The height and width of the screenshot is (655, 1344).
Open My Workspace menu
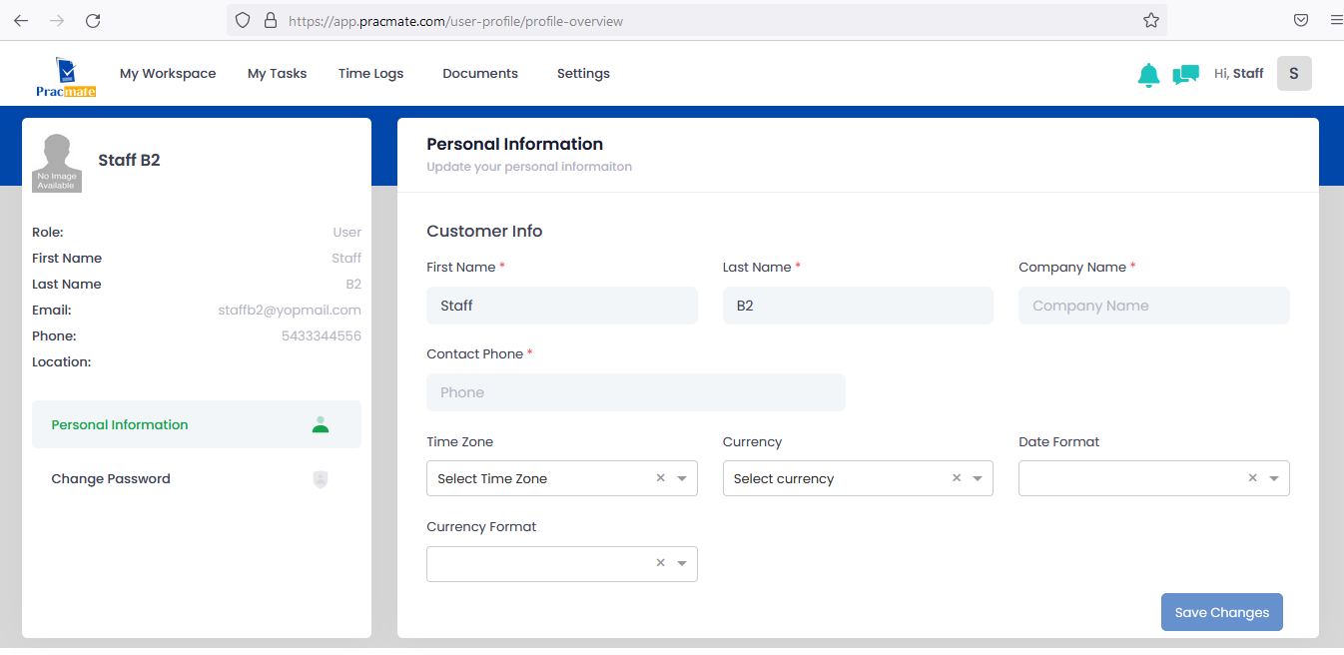(x=168, y=74)
